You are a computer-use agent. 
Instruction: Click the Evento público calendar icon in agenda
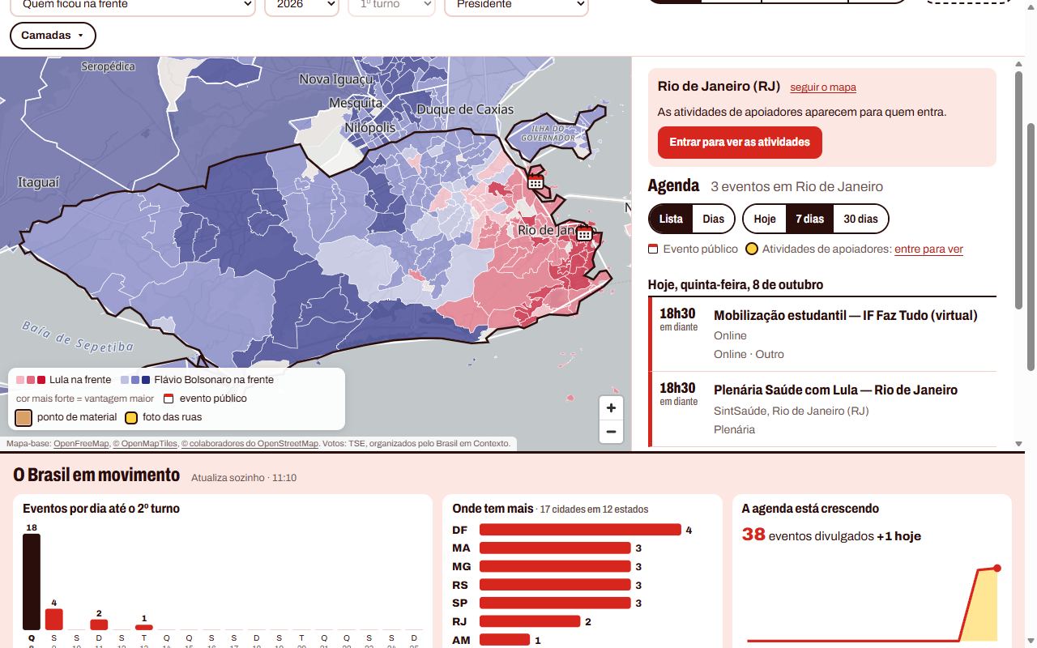point(653,249)
